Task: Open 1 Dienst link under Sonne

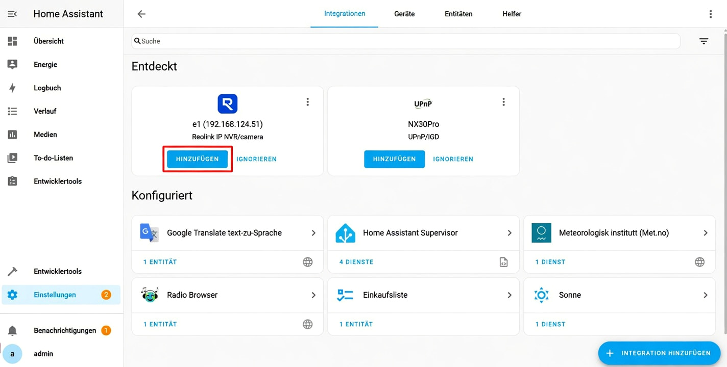Action: click(x=550, y=324)
